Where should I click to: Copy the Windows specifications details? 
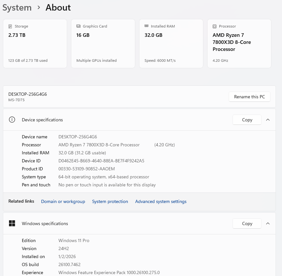coord(247,223)
